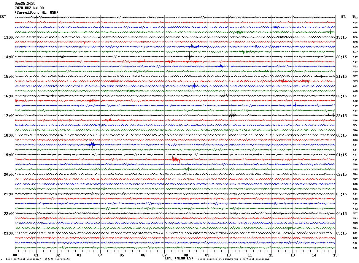Click the black spike on the 17:00 trace

point(232,115)
